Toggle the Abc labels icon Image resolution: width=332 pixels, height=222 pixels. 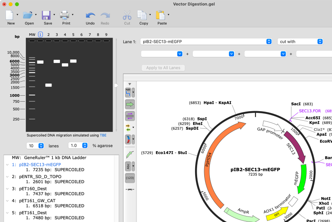coord(128,166)
